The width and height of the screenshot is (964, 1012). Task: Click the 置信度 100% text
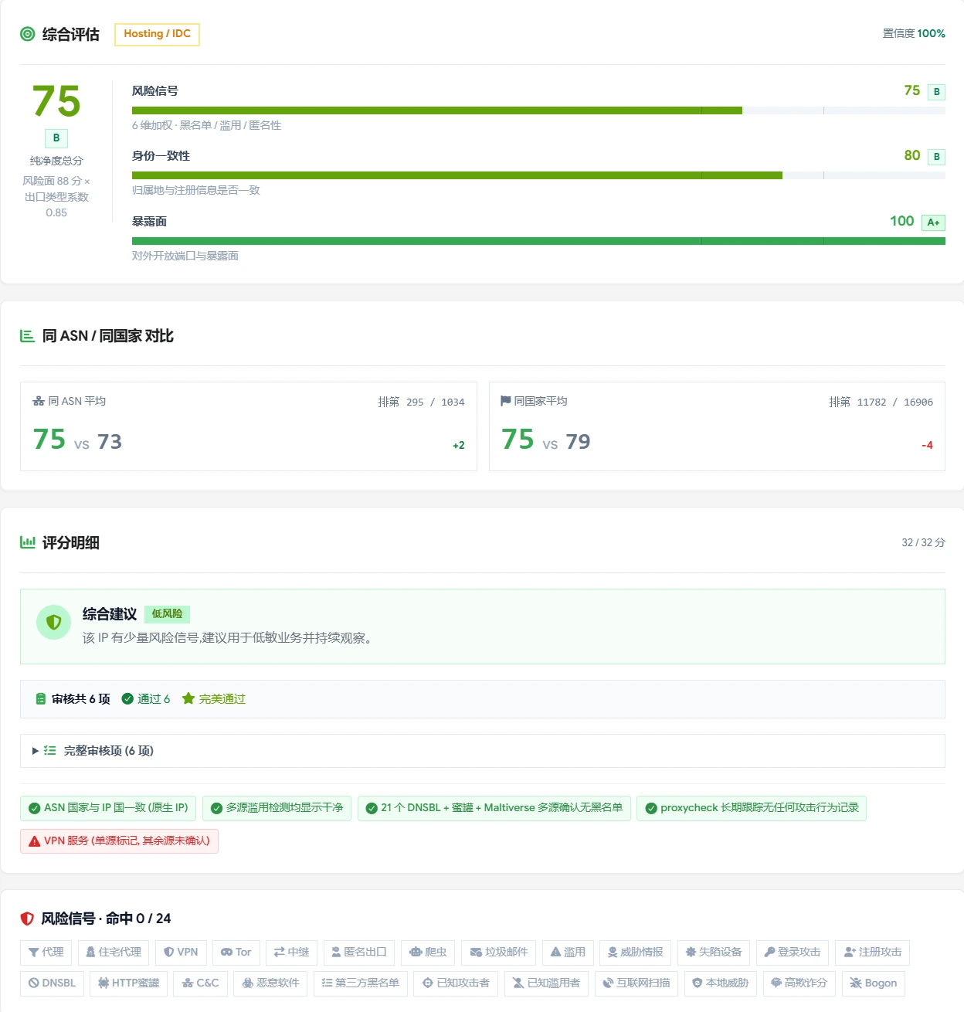(x=914, y=34)
